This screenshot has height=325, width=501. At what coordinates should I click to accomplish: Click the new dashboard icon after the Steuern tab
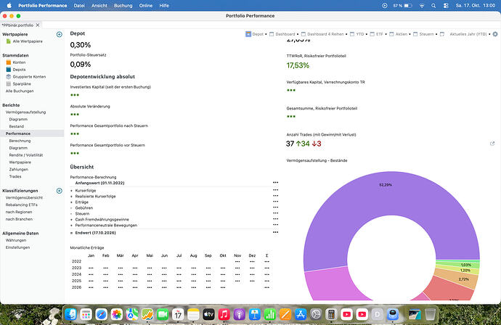[x=442, y=34]
